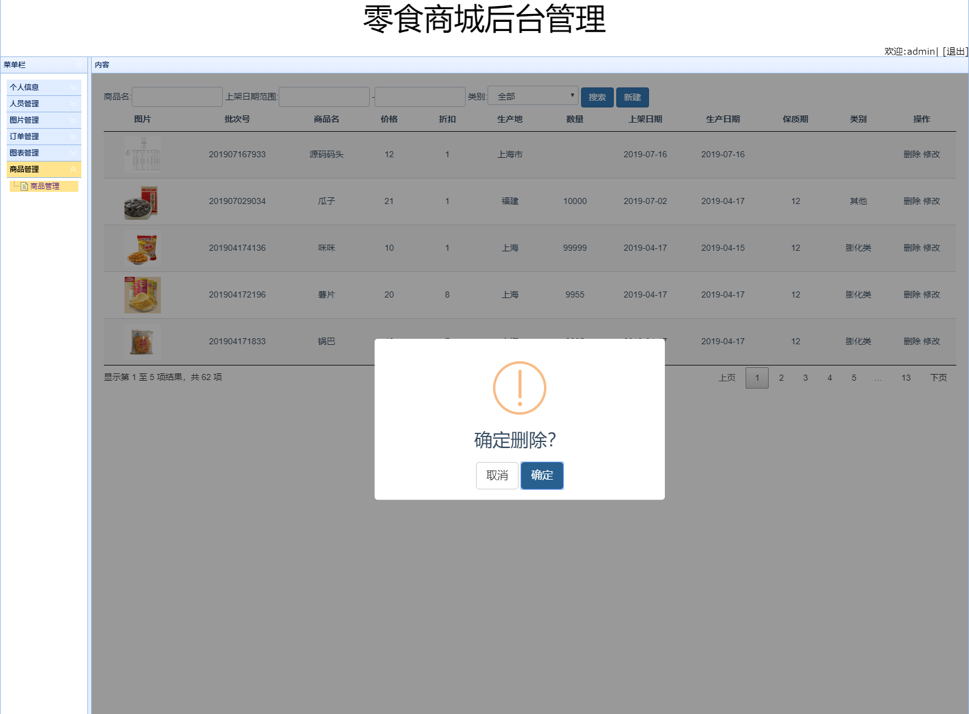Jump to pagination page 13
This screenshot has width=969, height=714.
(906, 378)
